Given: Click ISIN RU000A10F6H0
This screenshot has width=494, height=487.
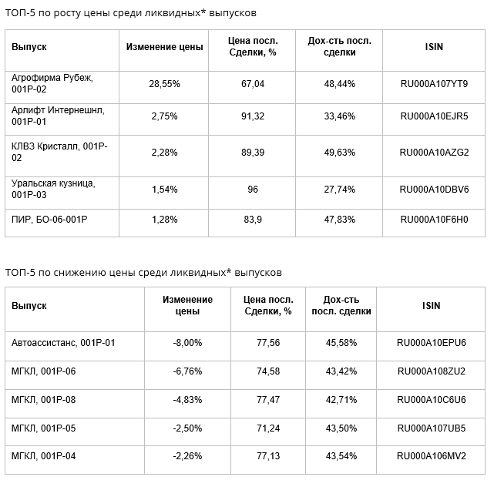Looking at the screenshot, I should tap(434, 220).
